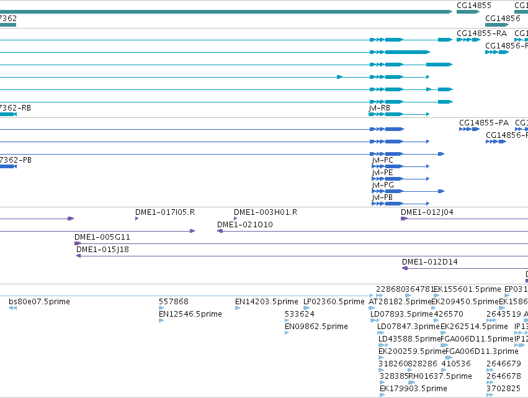Select the 2646678 EST label

pyautogui.click(x=504, y=376)
